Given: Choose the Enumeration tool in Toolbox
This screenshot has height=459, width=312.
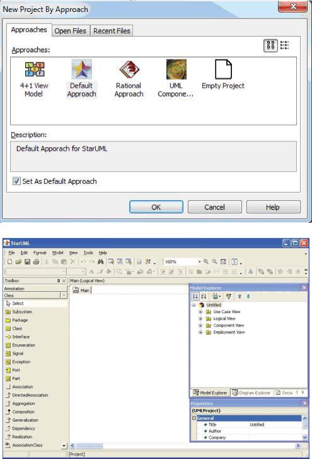Looking at the screenshot, I should [x=20, y=345].
